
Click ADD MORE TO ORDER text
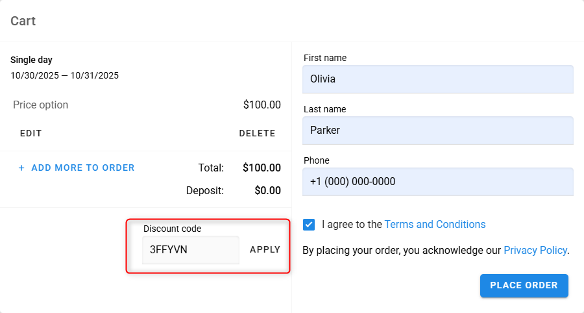82,168
